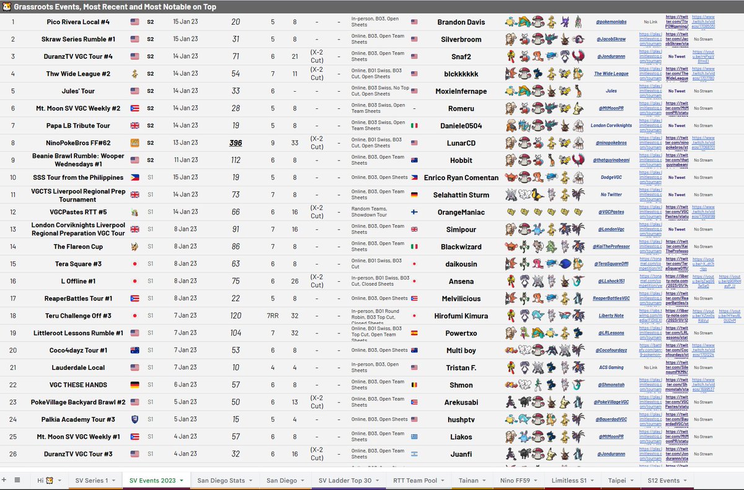Open the @PokeVillageVGC Twitter link
The width and height of the screenshot is (744, 490).
(x=611, y=402)
